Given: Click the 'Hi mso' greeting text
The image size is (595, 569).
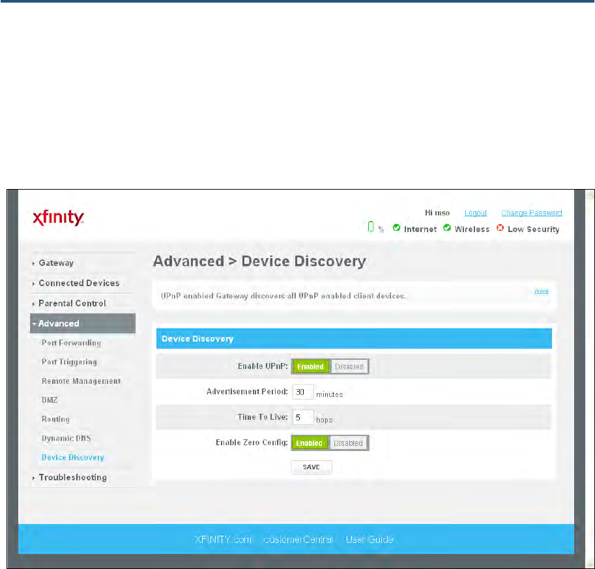Looking at the screenshot, I should coord(437,213).
